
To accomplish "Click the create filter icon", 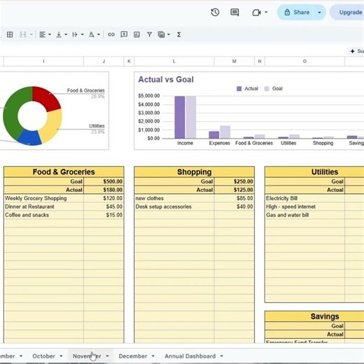I will pos(150,34).
